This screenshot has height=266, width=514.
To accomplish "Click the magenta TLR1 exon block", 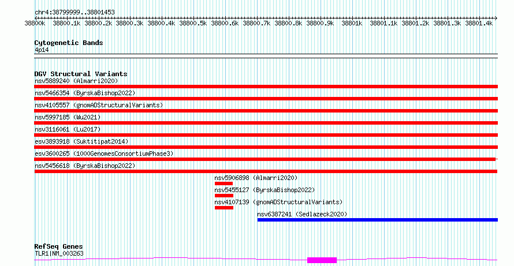I will pyautogui.click(x=322, y=260).
